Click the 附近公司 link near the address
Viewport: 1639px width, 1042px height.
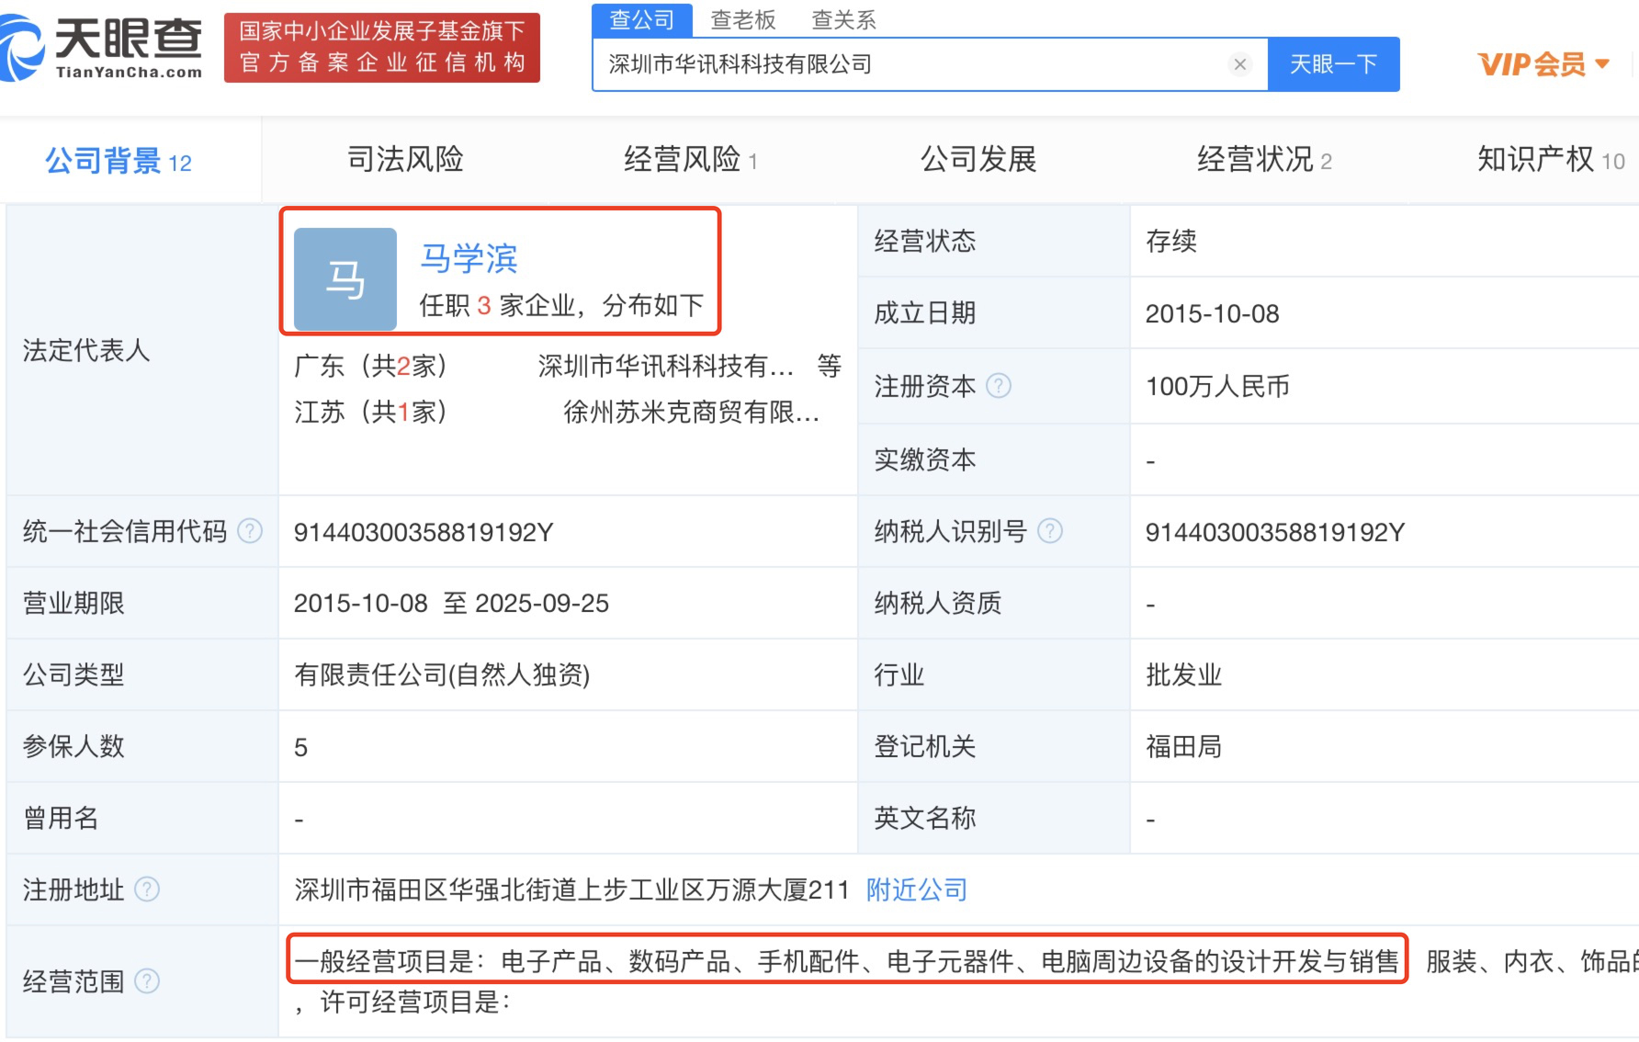click(915, 889)
